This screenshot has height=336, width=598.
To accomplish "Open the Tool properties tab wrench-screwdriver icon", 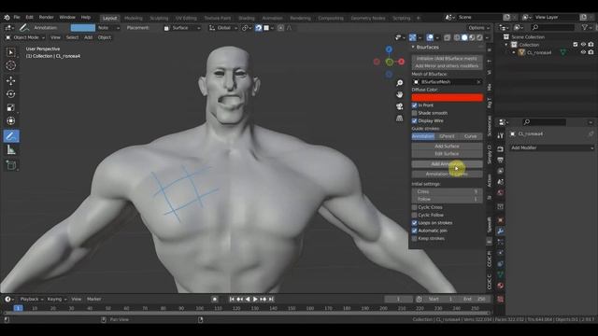I will coord(501,135).
